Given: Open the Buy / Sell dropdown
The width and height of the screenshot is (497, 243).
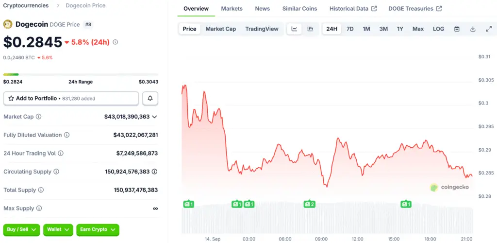Looking at the screenshot, I should pyautogui.click(x=21, y=230).
